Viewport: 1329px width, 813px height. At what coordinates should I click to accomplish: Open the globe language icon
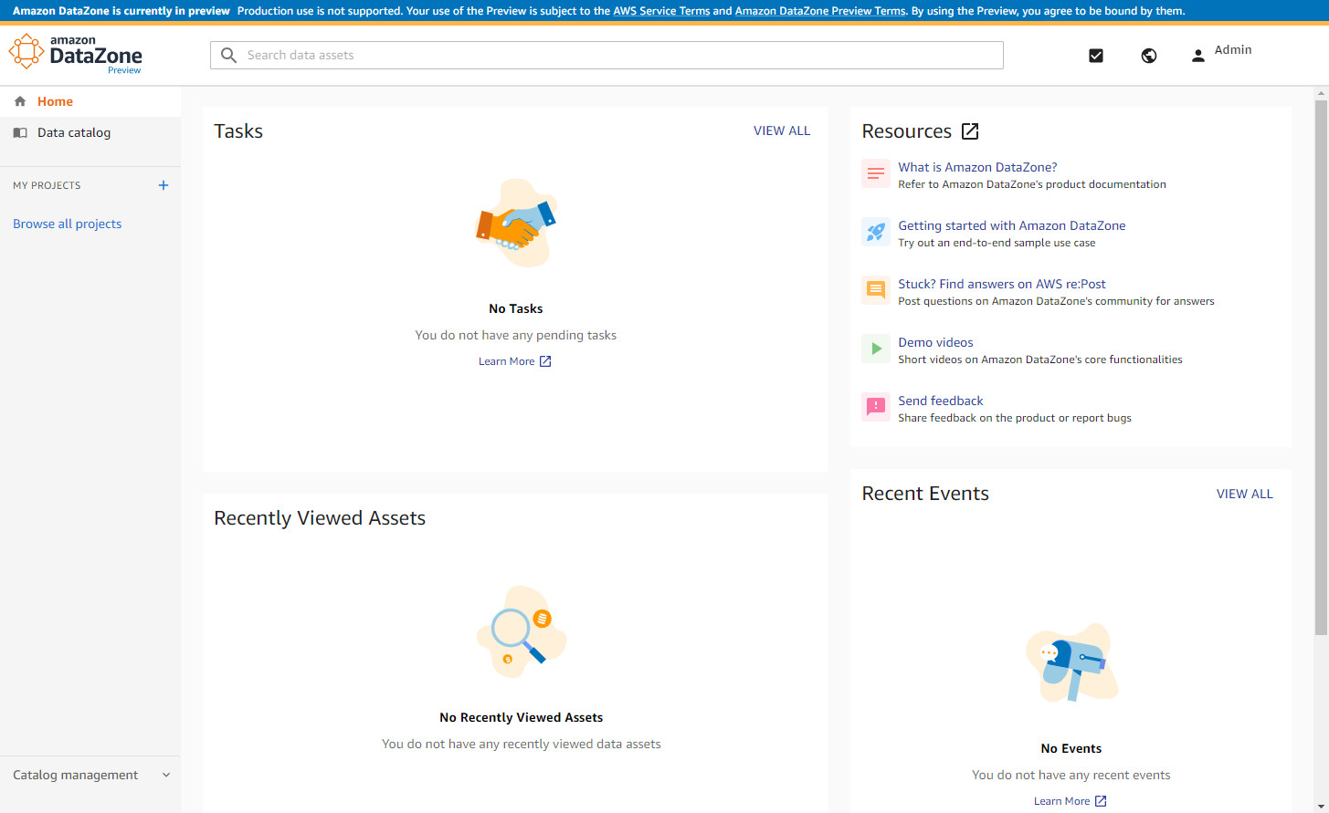pos(1149,56)
